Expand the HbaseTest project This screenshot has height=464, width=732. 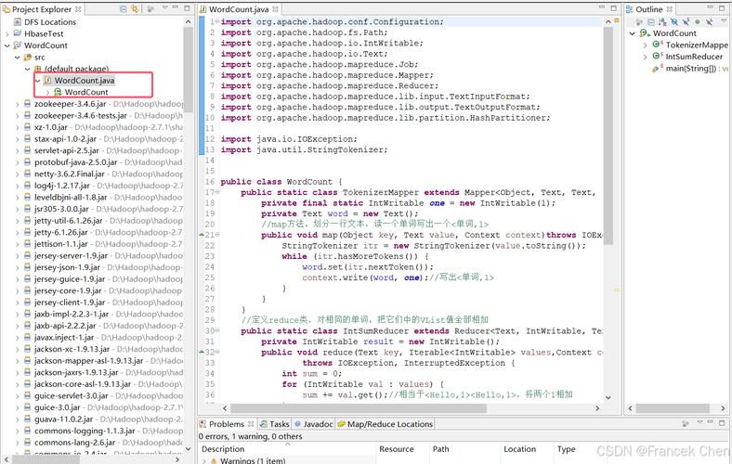[7, 33]
